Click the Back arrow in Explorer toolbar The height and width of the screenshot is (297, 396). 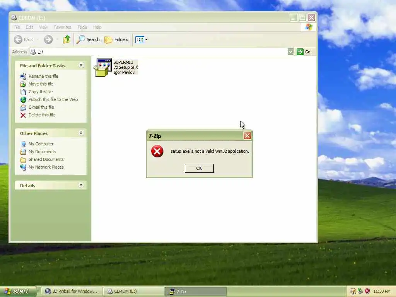pyautogui.click(x=18, y=39)
